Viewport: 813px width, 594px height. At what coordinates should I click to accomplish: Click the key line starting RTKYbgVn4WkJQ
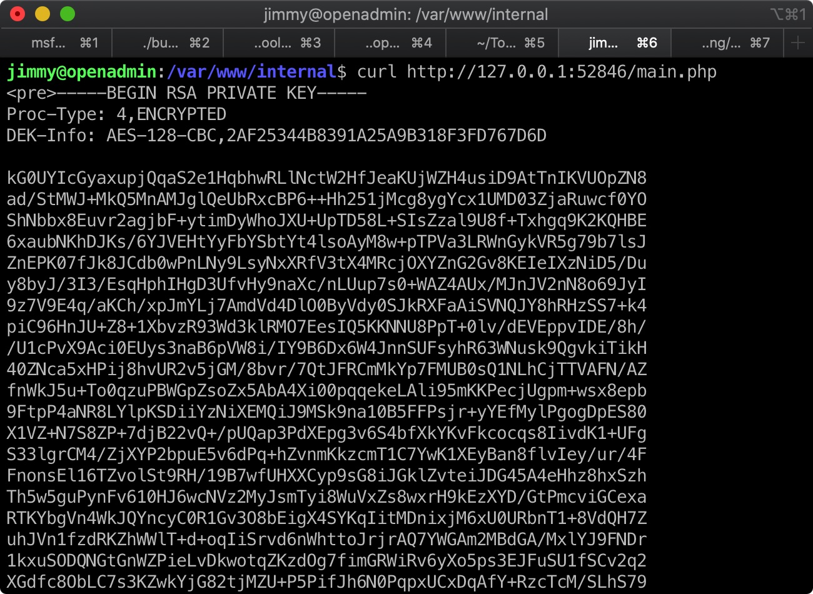point(326,518)
